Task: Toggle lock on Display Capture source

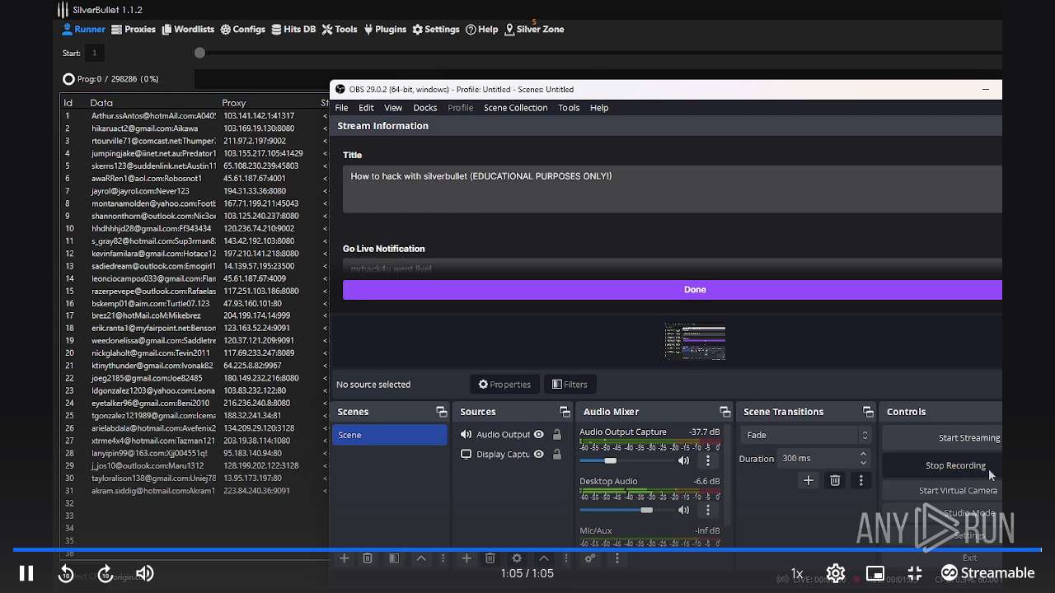Action: [557, 454]
